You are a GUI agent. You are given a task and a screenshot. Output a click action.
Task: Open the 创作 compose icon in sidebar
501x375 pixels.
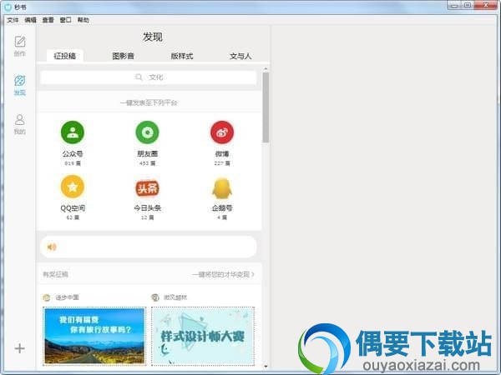coord(20,42)
